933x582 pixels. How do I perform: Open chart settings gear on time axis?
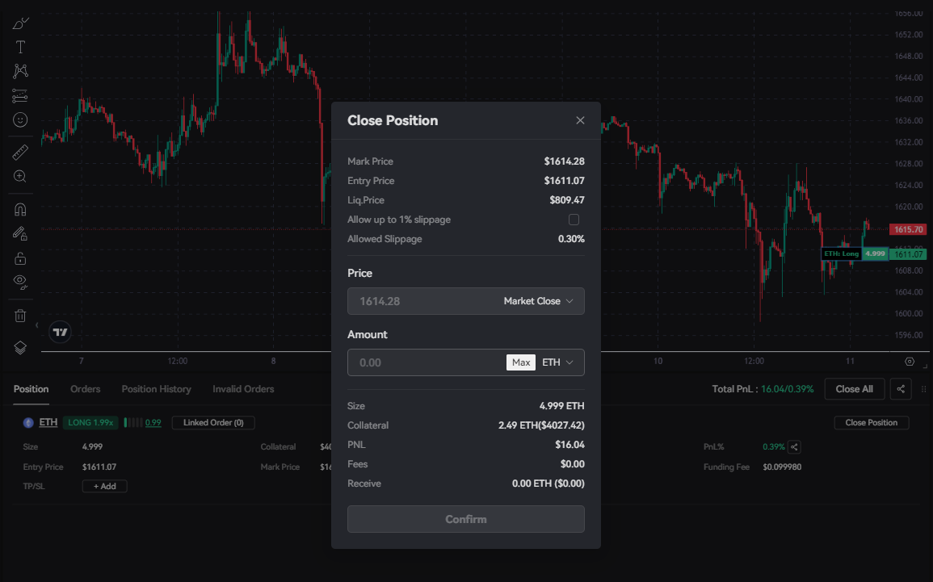[x=910, y=362]
